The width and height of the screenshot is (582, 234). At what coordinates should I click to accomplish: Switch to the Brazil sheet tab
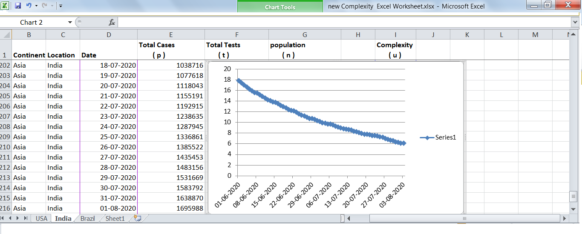(x=87, y=218)
